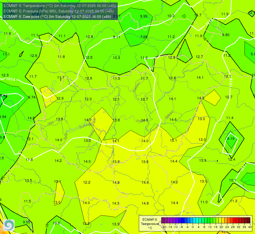255x234 pixels.
Task: Click the dark red 40 swatch in the legend
Action: click(249, 220)
